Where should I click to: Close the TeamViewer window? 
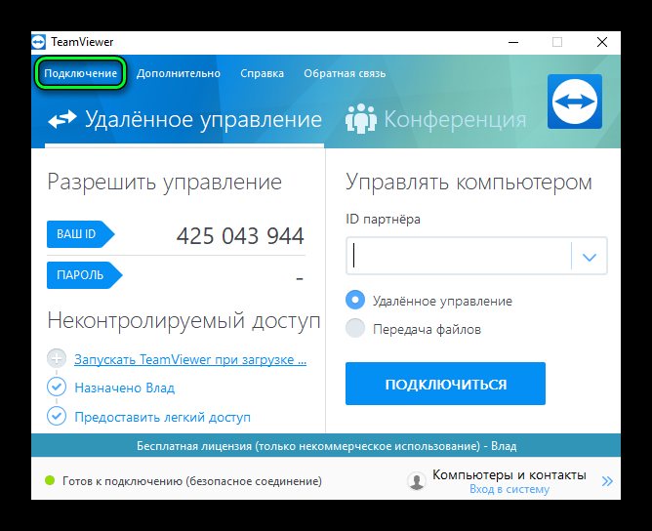click(601, 42)
